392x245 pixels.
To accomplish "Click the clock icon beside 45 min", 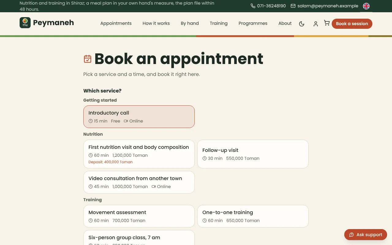I will [91, 187].
